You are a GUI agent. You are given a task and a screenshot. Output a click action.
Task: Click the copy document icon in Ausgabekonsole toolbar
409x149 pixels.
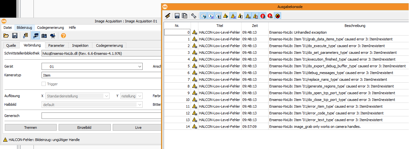184,15
